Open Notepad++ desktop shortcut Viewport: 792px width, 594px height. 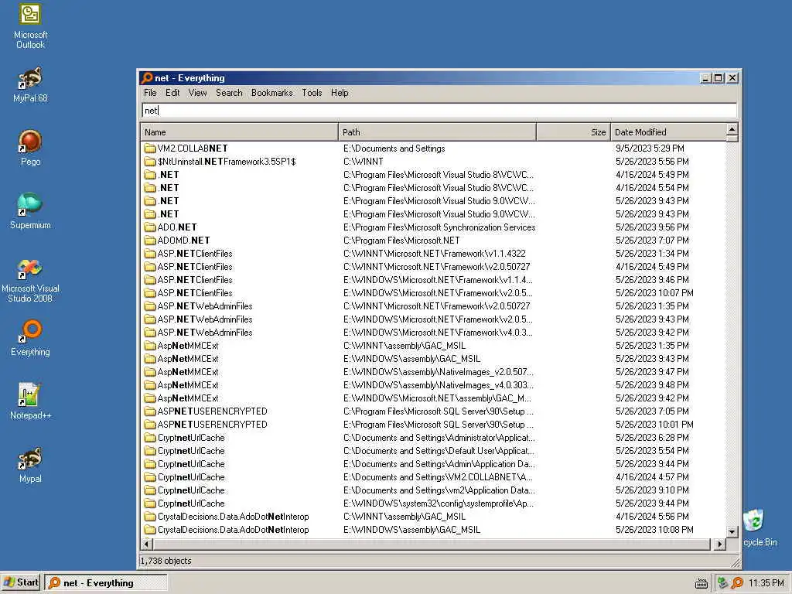point(30,401)
